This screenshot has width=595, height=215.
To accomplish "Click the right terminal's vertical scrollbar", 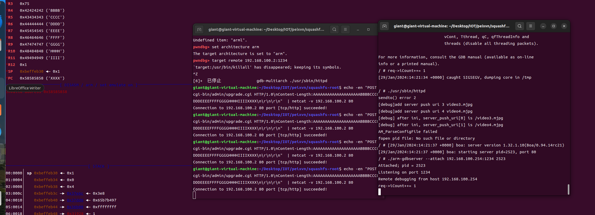I will [x=568, y=189].
